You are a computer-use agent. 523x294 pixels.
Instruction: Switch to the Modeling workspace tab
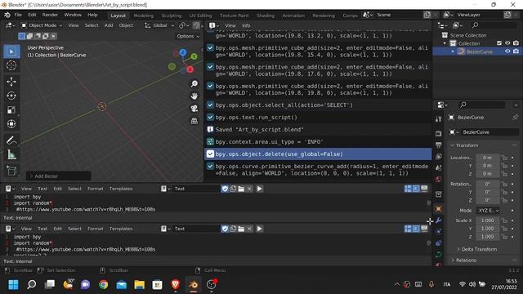[x=144, y=16]
